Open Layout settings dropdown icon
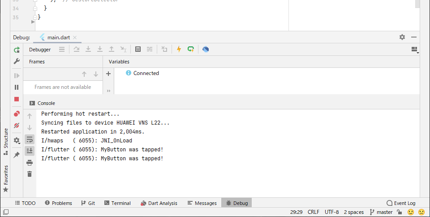This screenshot has height=217, width=430. [415, 50]
